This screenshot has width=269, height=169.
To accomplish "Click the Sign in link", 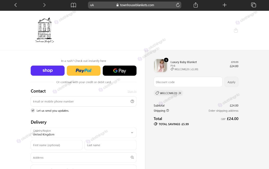I will [x=132, y=91].
